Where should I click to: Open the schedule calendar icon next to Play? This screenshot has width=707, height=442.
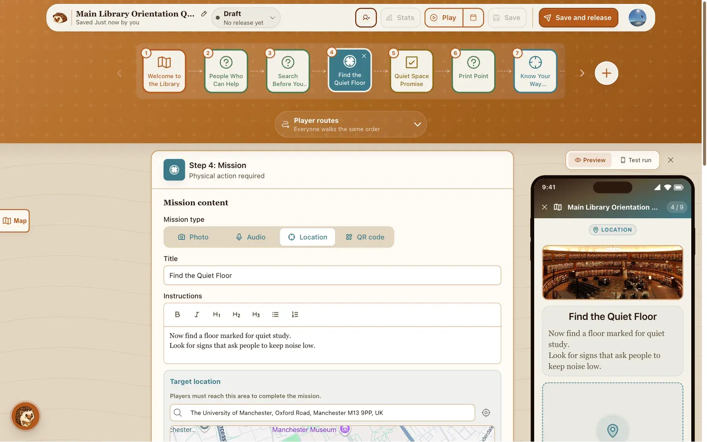pos(473,18)
